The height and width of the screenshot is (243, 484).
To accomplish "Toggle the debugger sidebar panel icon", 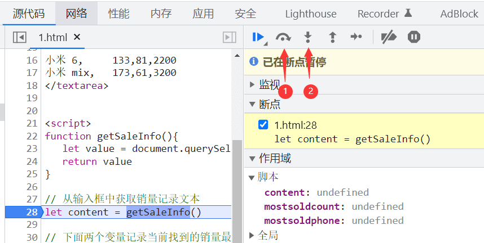I will coord(230,37).
